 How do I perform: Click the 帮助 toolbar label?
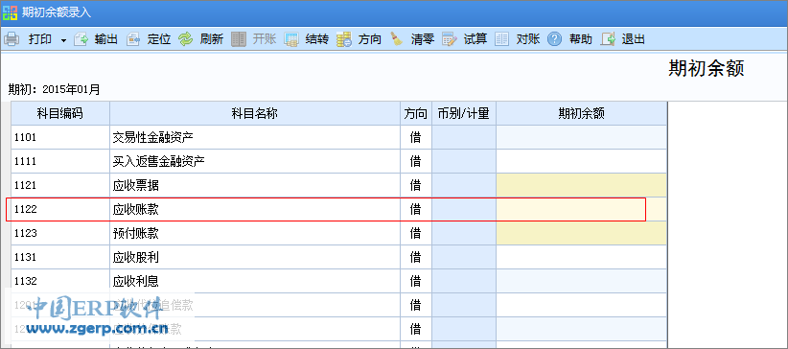580,39
